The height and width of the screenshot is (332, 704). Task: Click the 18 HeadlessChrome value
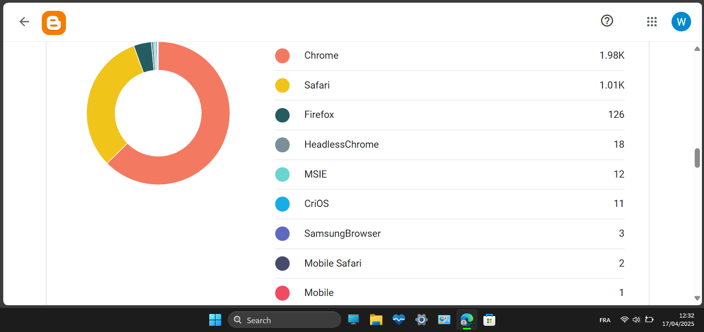(x=619, y=145)
